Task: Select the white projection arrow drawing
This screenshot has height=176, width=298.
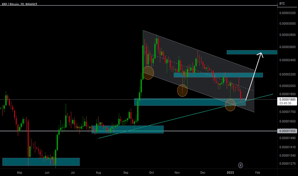Action: tap(254, 76)
